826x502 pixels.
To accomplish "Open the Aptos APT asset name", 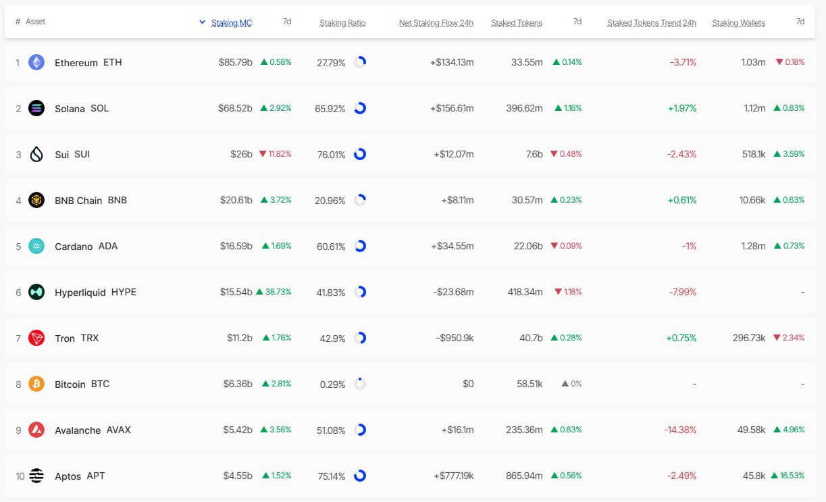I will pyautogui.click(x=80, y=476).
